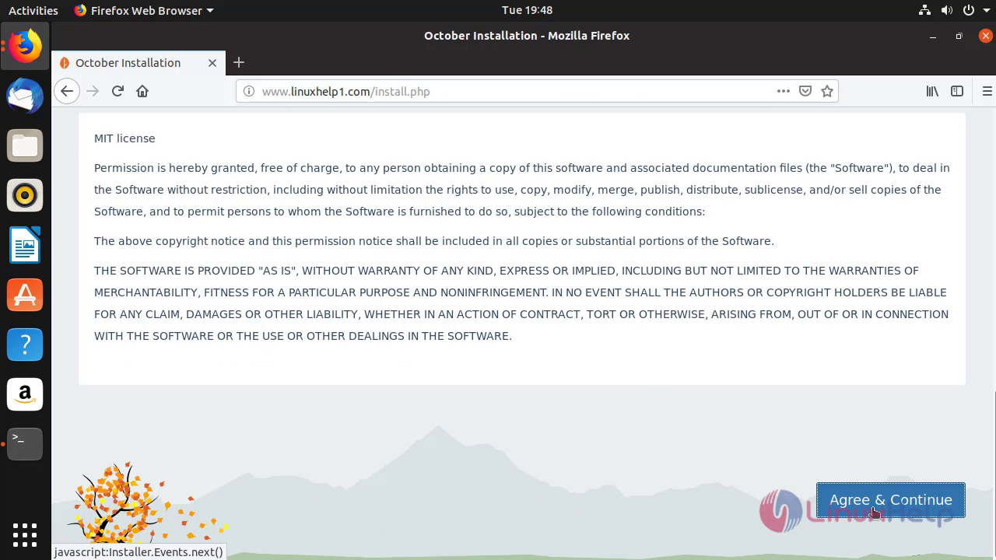Screen dimensions: 996x560
Task: Restore the Firefox window size
Action: coord(959,36)
